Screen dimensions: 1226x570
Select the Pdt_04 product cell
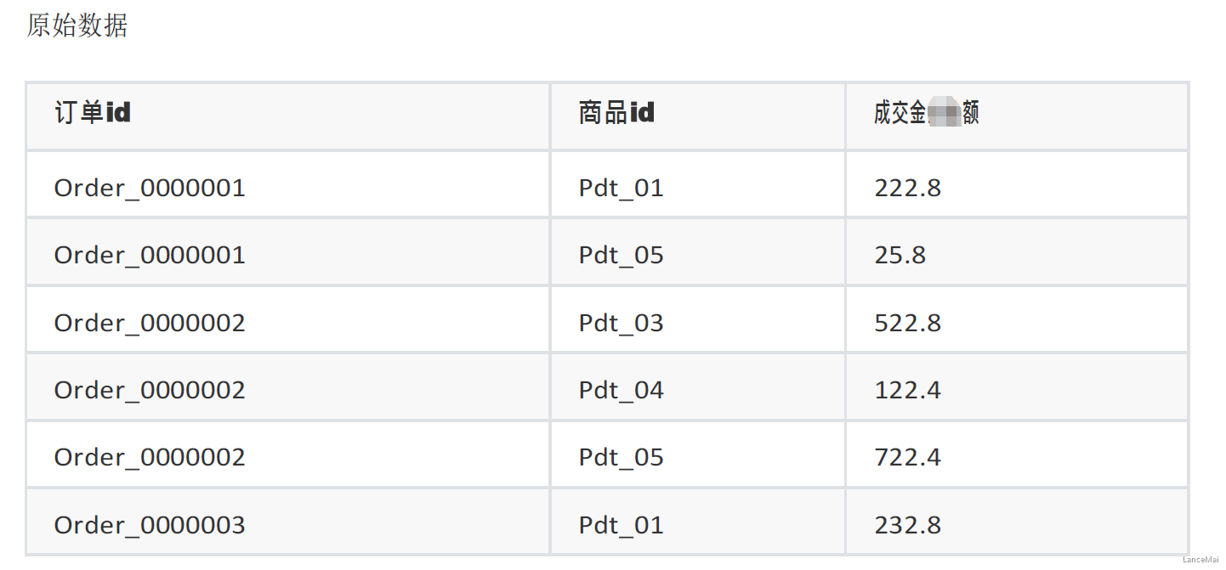coord(621,390)
